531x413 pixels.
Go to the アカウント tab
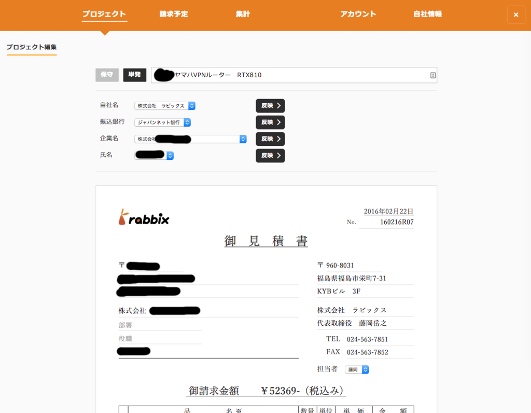[x=358, y=14]
